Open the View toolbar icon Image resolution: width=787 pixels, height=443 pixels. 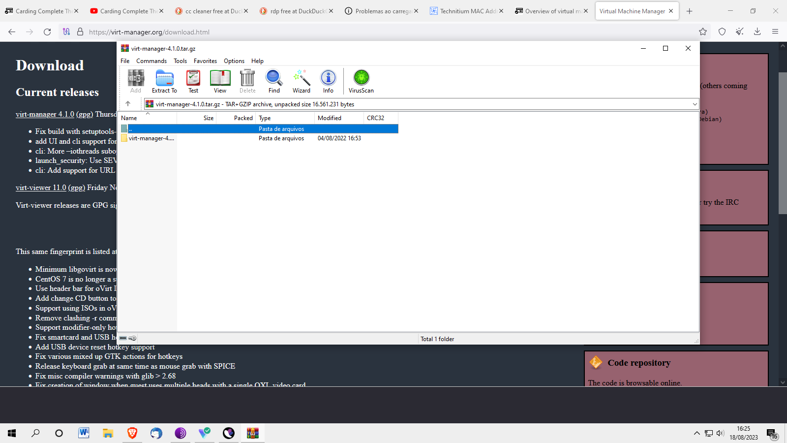pyautogui.click(x=220, y=81)
